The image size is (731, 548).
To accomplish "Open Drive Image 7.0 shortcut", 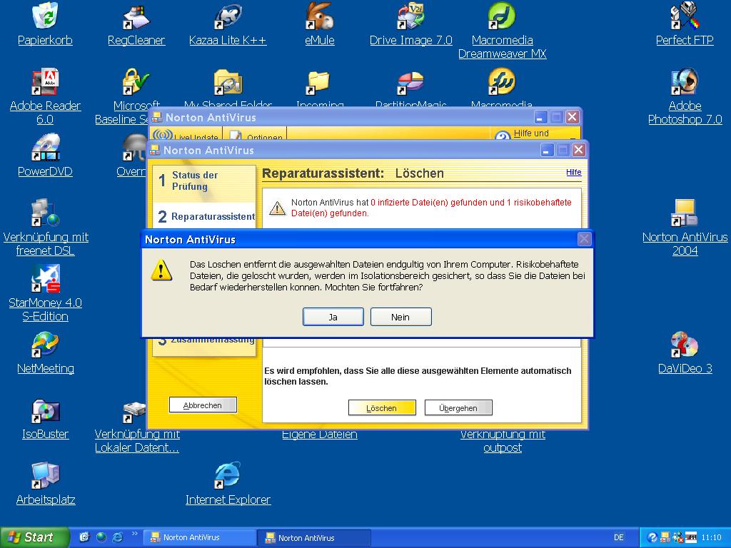I will point(410,24).
